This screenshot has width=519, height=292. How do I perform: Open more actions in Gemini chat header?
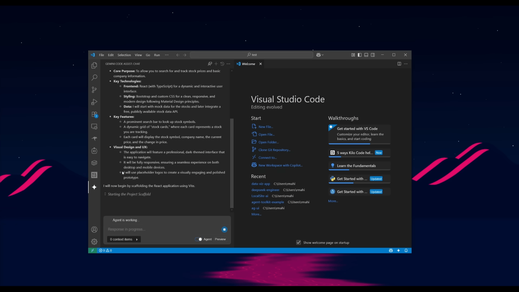pos(228,64)
